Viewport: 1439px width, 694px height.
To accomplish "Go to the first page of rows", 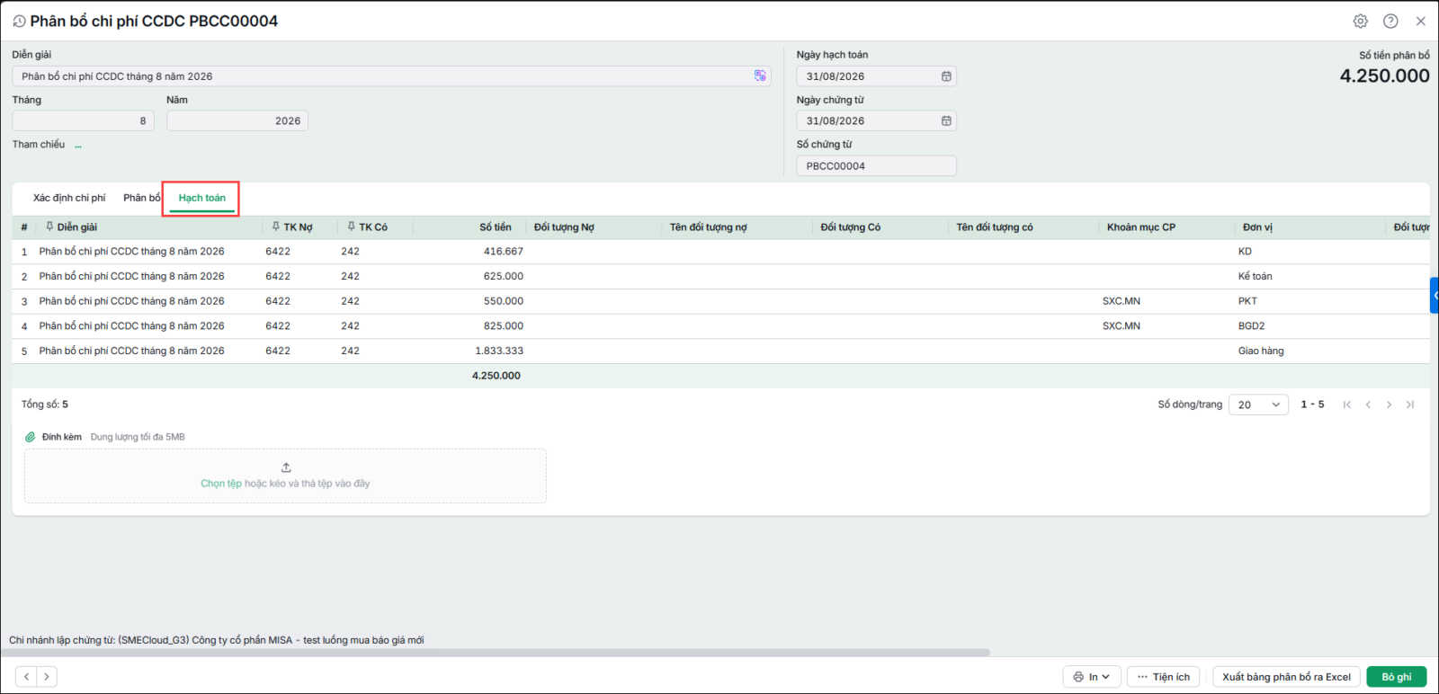I will click(x=1347, y=405).
